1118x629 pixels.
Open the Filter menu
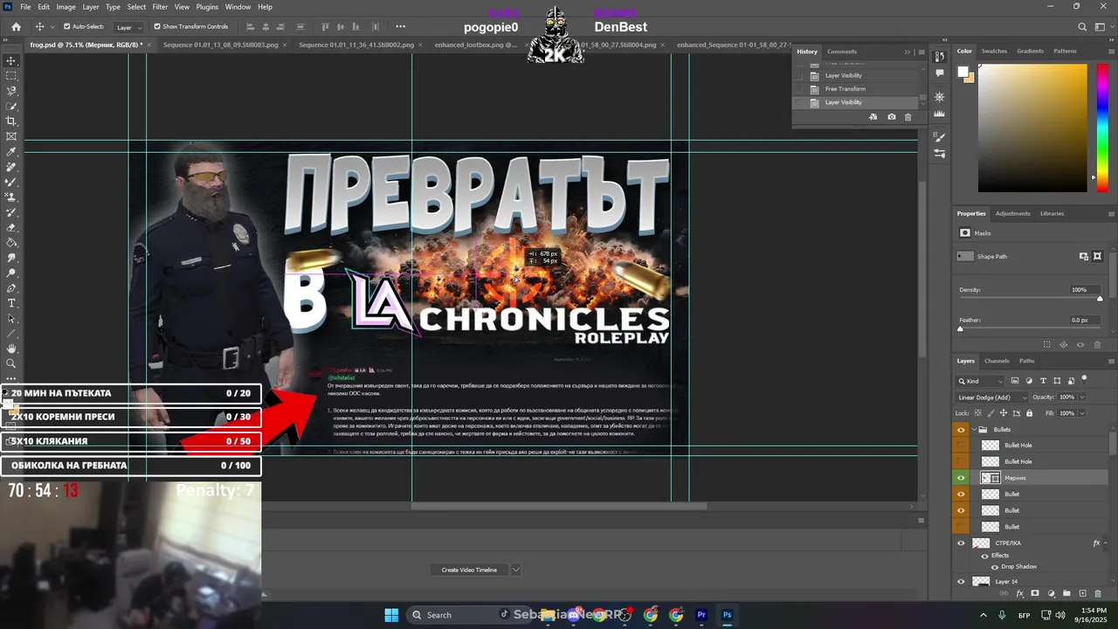click(x=160, y=7)
